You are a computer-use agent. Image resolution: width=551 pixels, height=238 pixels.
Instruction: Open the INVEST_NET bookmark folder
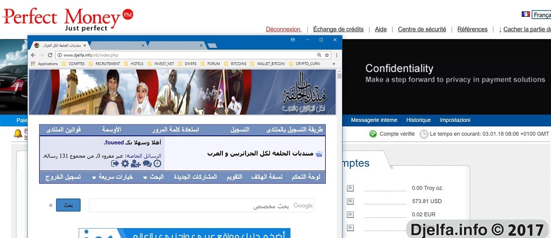point(161,64)
